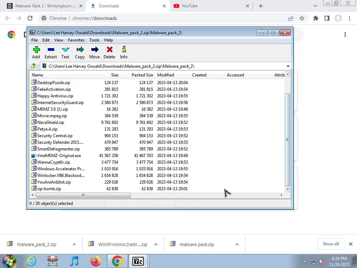Open the Chrome extensions puzzle icon
Viewport: 357px width, 268px height.
pyautogui.click(x=316, y=18)
